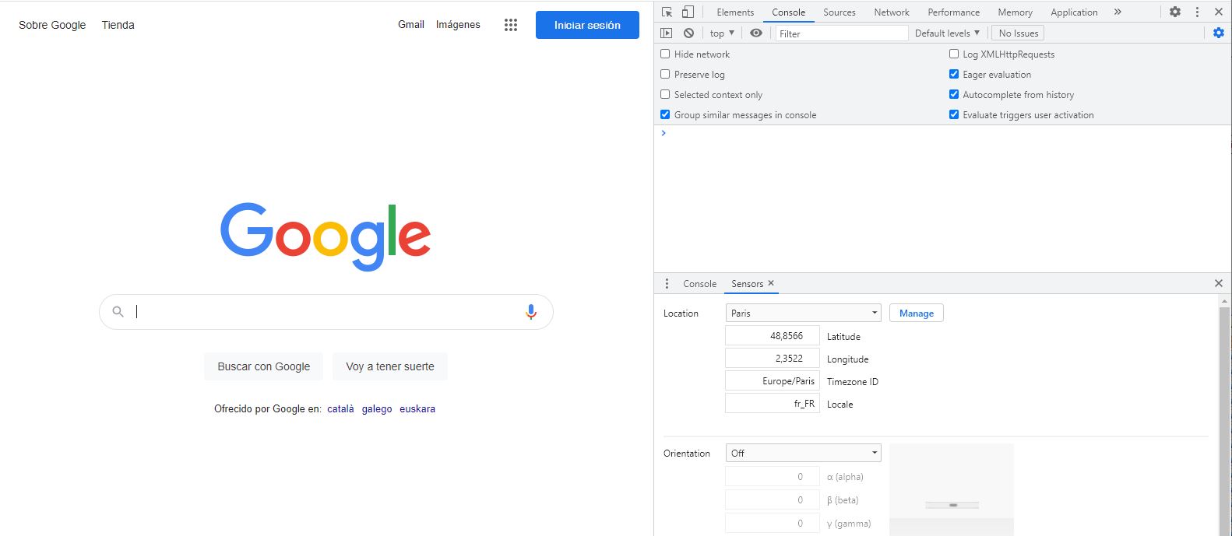Open the Location dropdown showing Paris

point(803,313)
